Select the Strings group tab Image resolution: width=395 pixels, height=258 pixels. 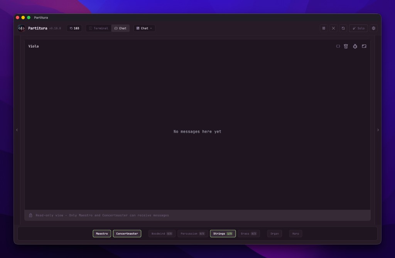[223, 234]
